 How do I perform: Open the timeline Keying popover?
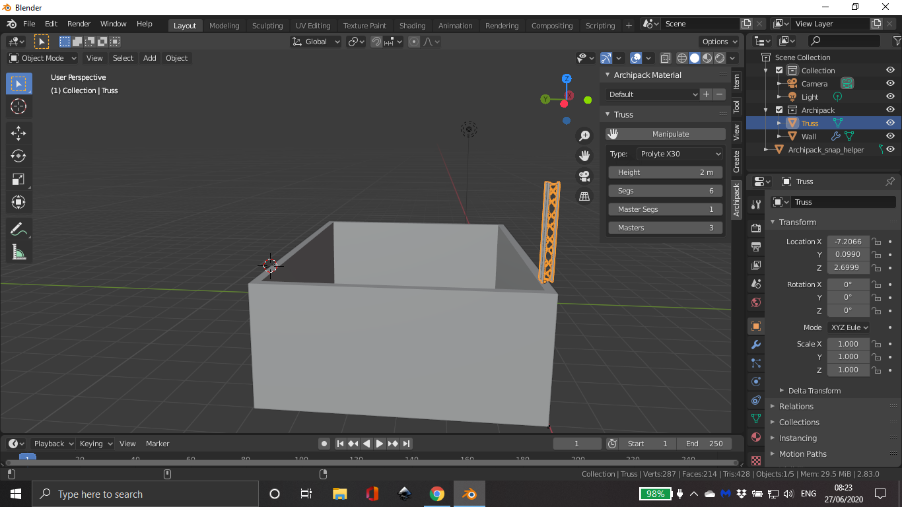tap(96, 444)
